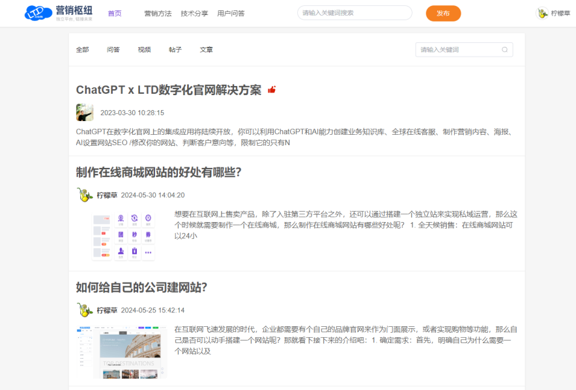576x390 pixels.
Task: Click the top header search input field
Action: tap(354, 13)
